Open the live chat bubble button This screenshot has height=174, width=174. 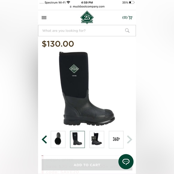point(126,162)
